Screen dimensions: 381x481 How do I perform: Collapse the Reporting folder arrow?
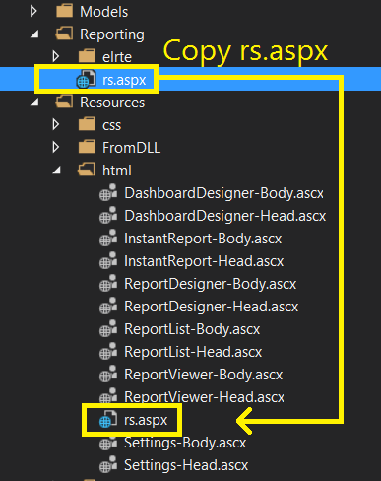point(34,34)
